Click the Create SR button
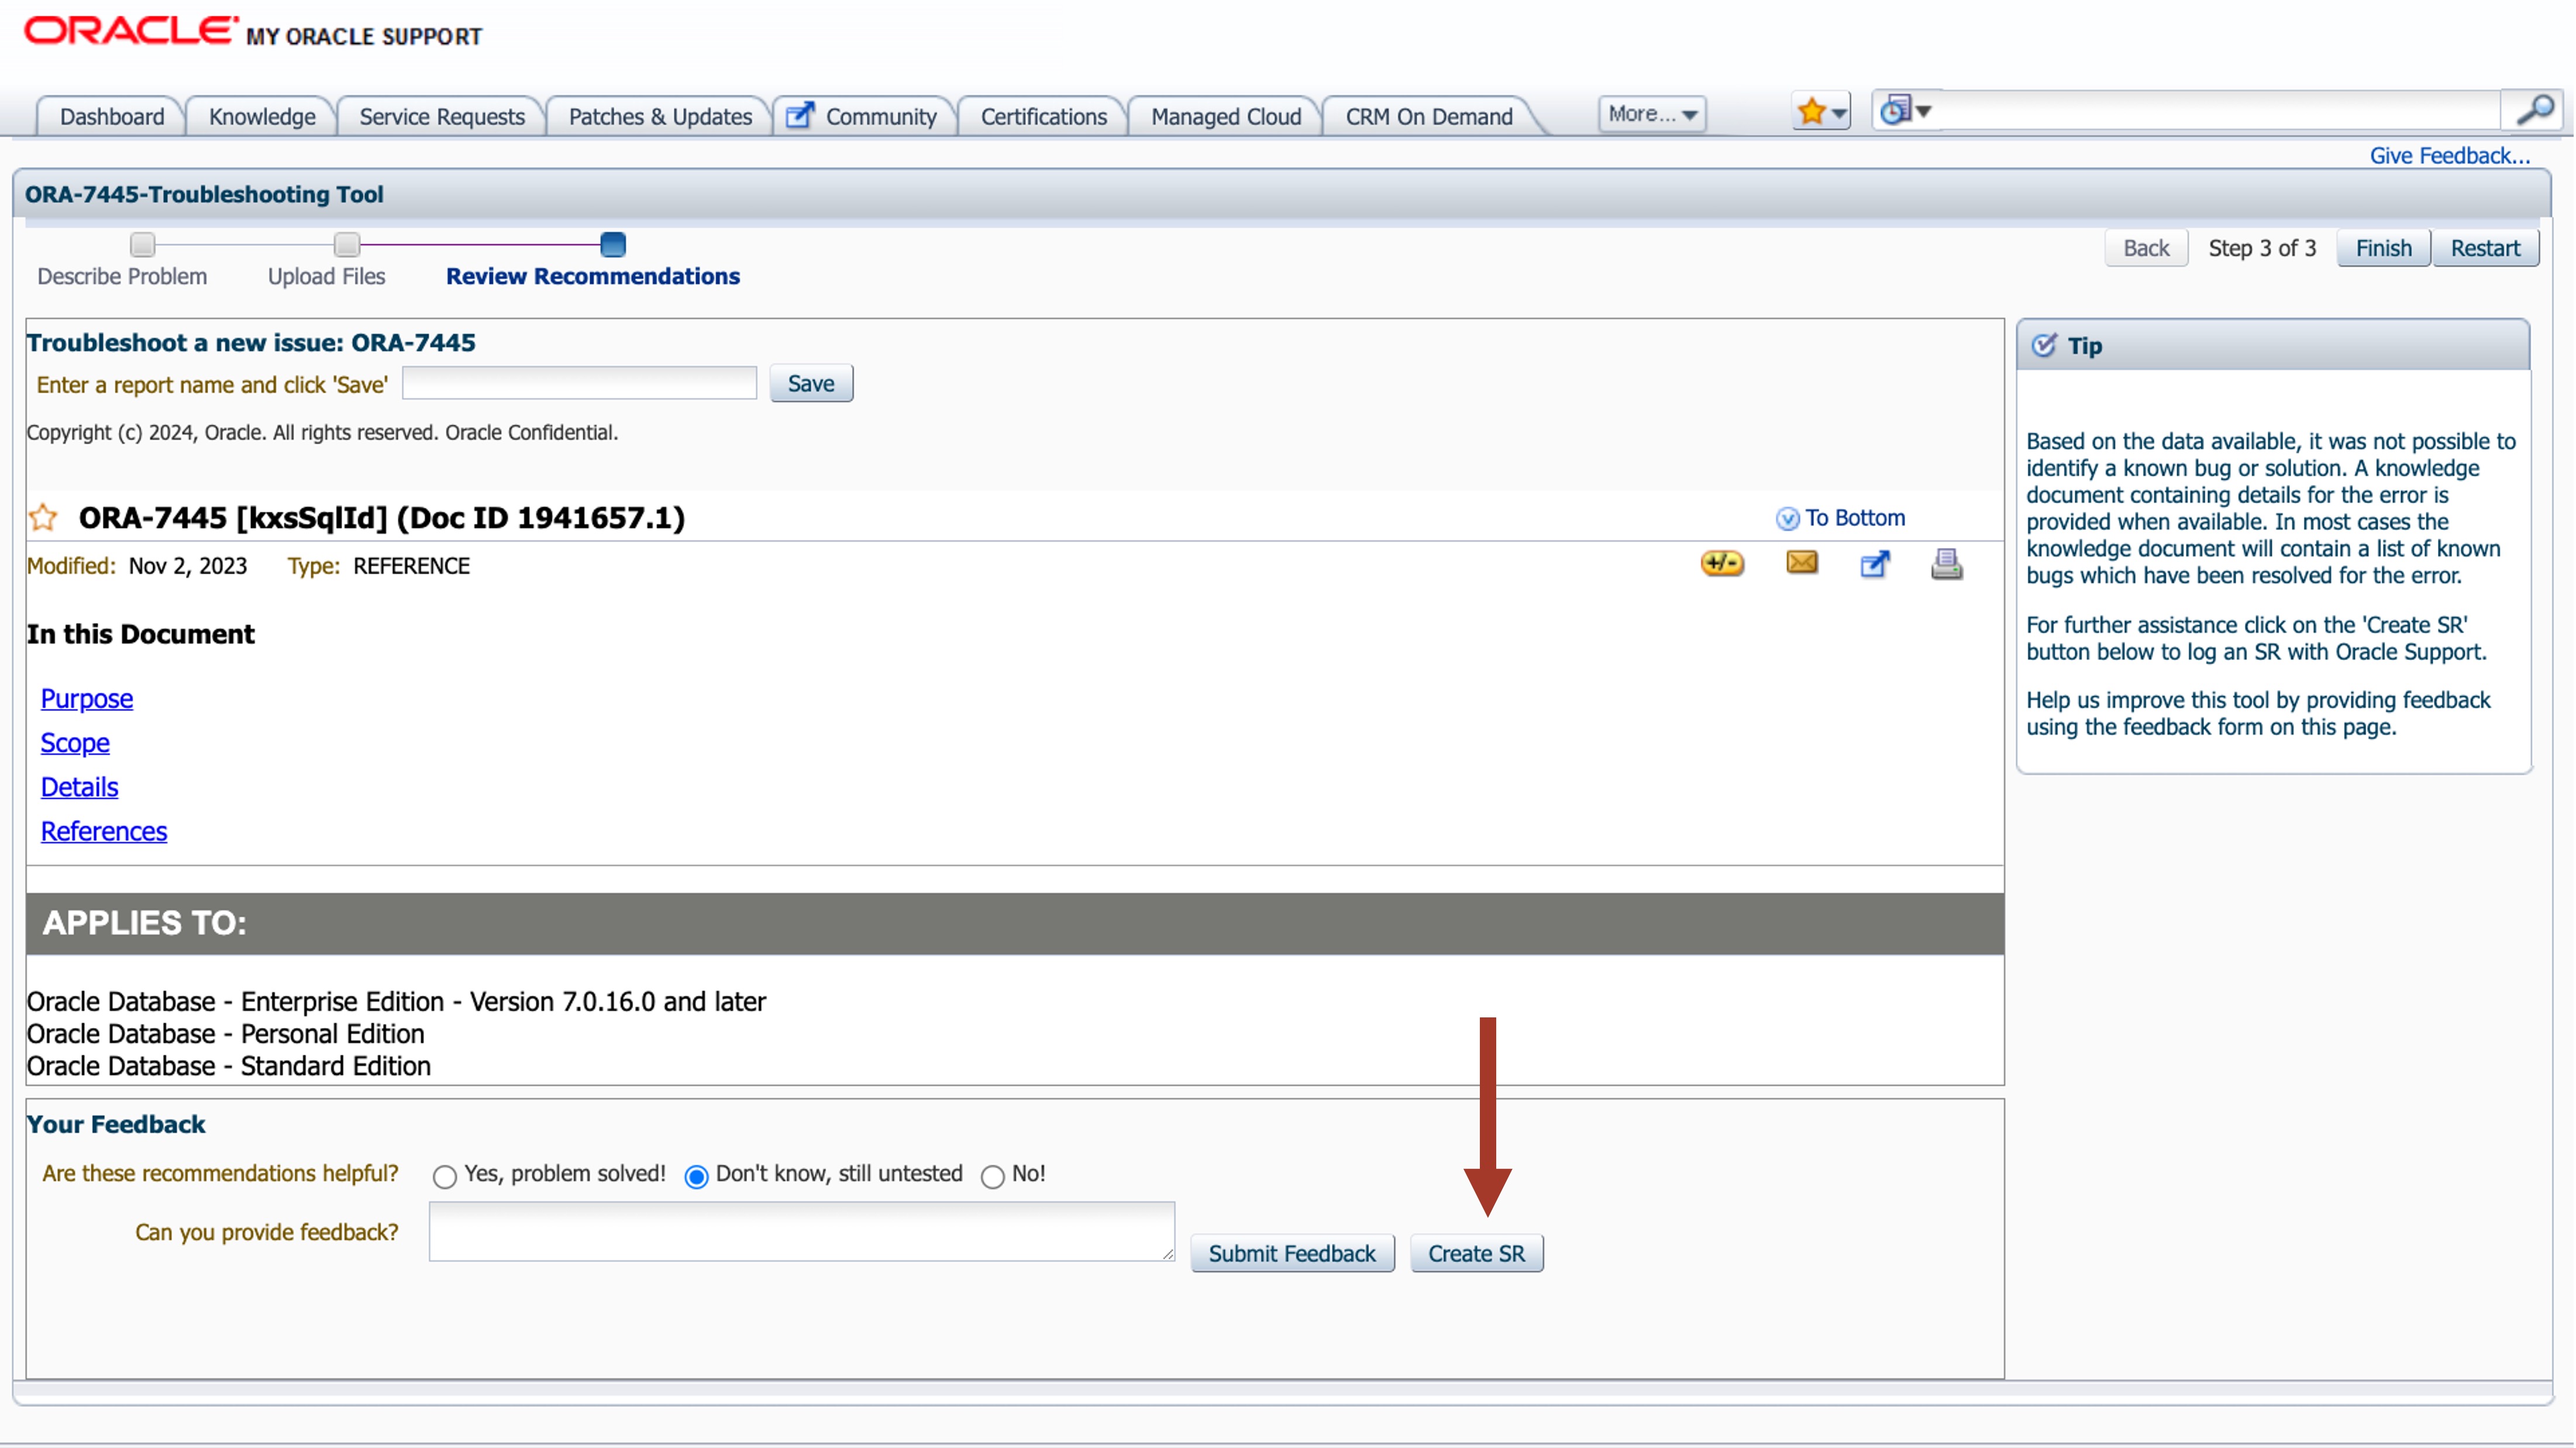Image resolution: width=2576 pixels, height=1448 pixels. click(1476, 1254)
